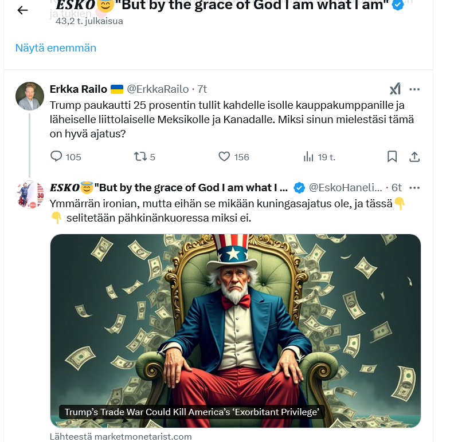Open the Erkka Railo display name
Screen dimensions: 454x442
pyautogui.click(x=79, y=89)
